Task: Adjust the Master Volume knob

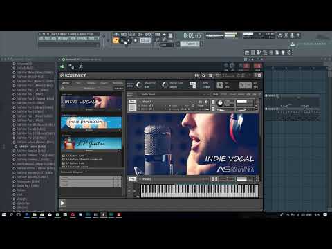Action: (139, 85)
